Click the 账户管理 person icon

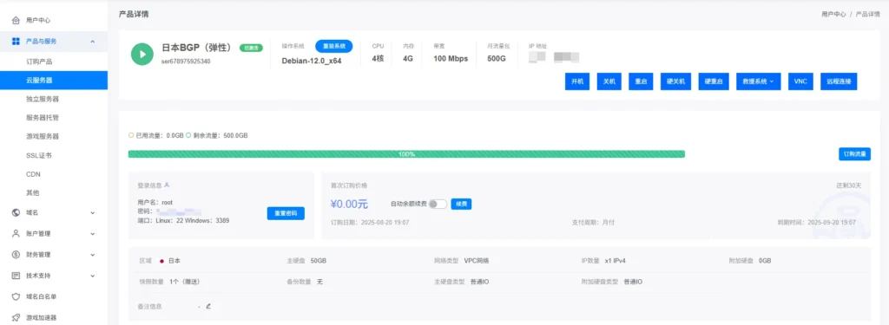[x=16, y=233]
